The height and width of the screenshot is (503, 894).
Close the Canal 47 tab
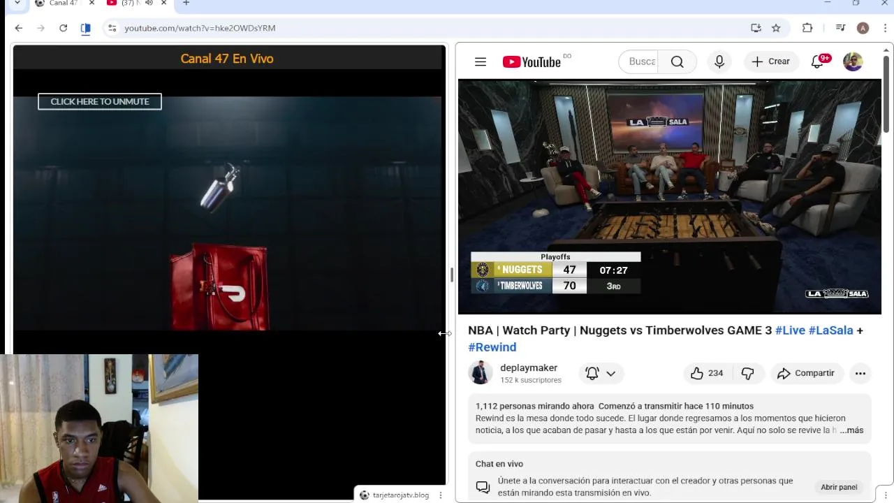point(91,3)
